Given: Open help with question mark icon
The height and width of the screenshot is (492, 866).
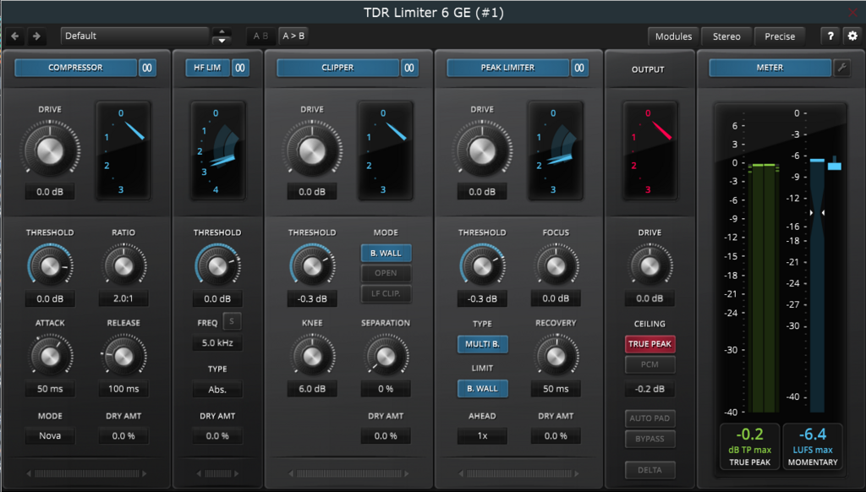Looking at the screenshot, I should (x=830, y=36).
